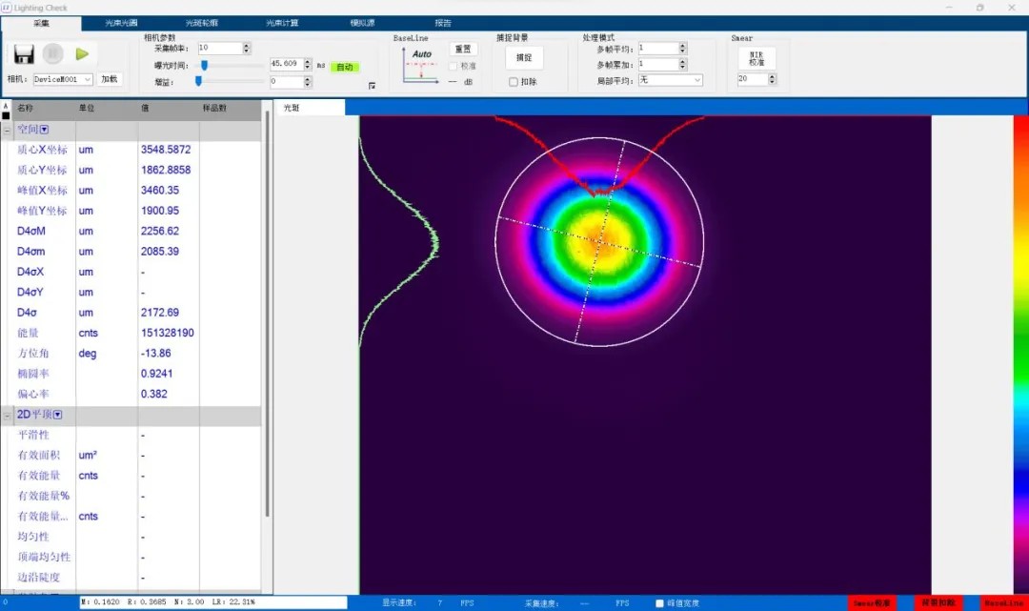Toggle the 校准 checkbox under BaseLine
Image resolution: width=1029 pixels, height=611 pixels.
(x=453, y=66)
